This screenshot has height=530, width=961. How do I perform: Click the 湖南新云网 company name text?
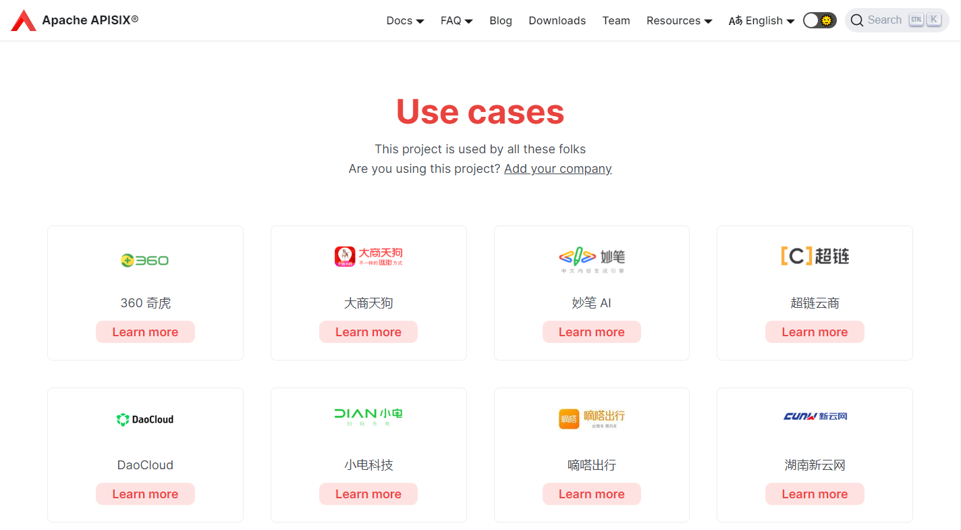[815, 465]
